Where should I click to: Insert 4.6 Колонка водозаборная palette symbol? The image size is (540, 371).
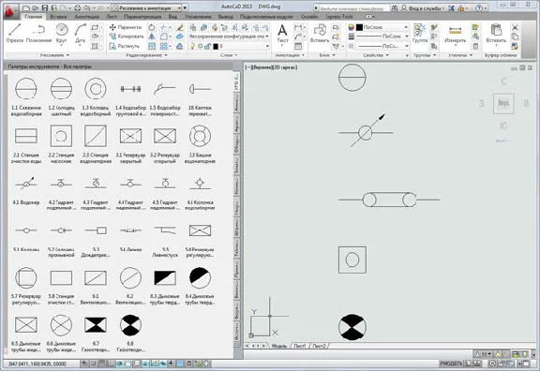point(200,193)
